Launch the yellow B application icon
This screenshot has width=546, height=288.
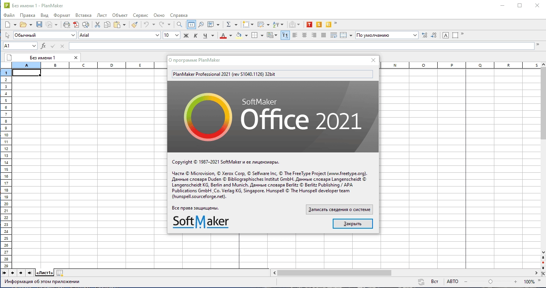click(329, 25)
